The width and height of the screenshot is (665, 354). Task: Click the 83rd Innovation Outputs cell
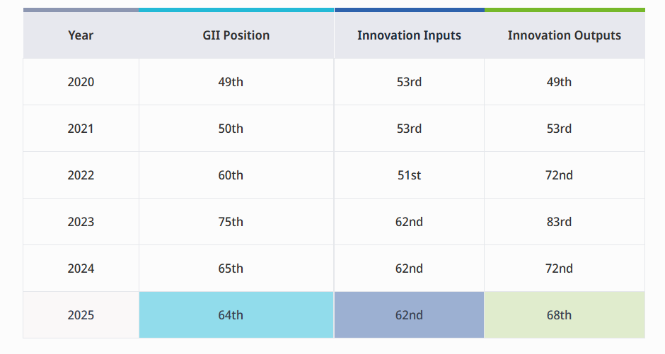point(564,222)
